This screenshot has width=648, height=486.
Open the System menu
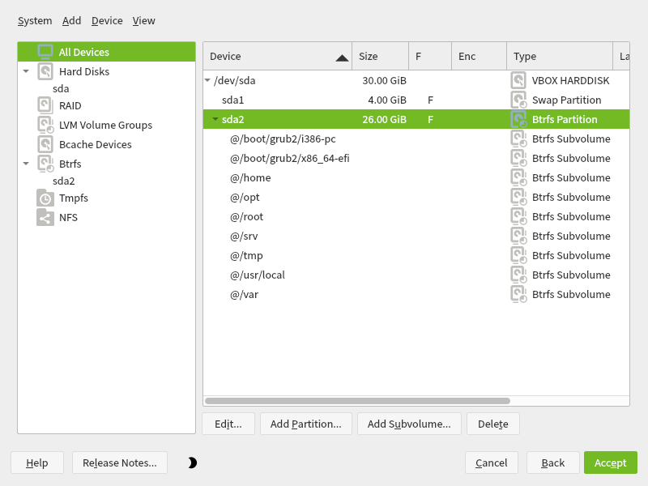point(35,20)
